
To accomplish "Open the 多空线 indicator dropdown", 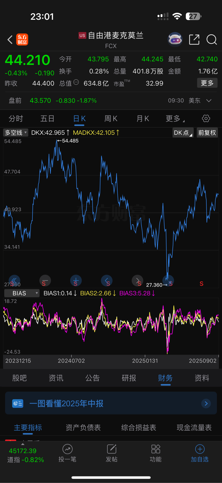I will (16, 133).
